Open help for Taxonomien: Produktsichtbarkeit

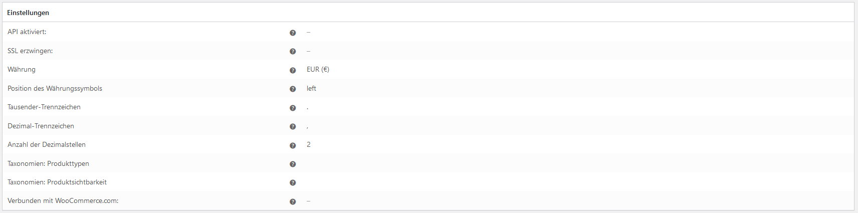[x=293, y=182]
